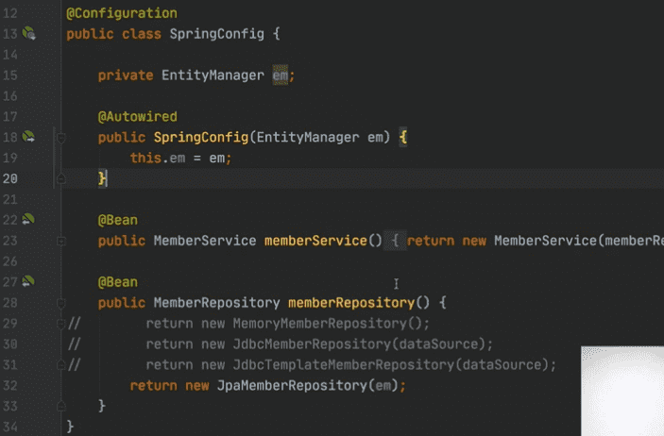Click the fold end marker on line 33
This screenshot has width=664, height=436.
[x=61, y=406]
